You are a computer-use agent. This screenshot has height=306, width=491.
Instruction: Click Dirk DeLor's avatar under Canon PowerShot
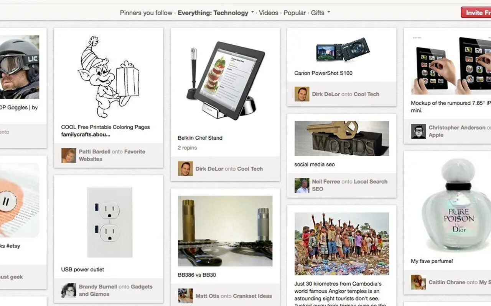click(x=302, y=94)
